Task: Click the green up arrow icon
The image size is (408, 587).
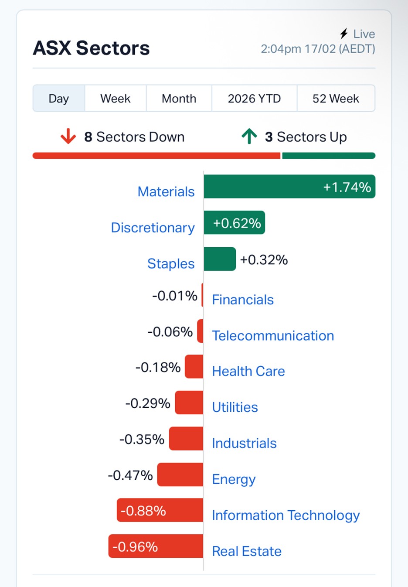Action: (x=249, y=137)
